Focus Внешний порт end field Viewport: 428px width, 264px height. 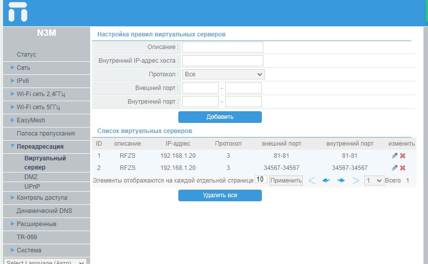(x=244, y=88)
